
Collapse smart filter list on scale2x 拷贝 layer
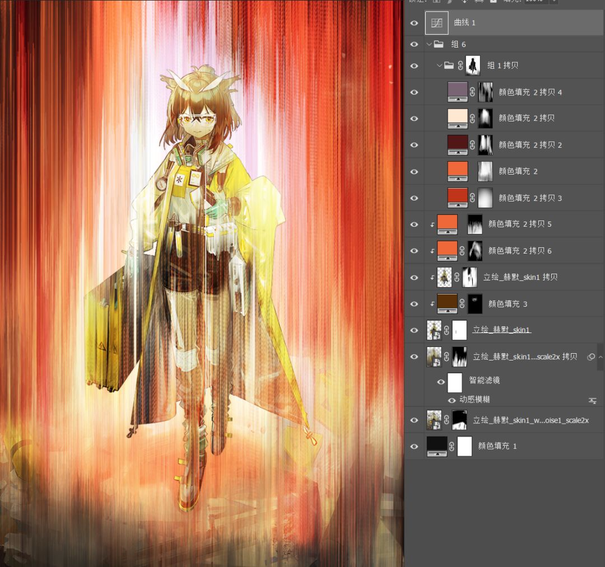point(601,357)
